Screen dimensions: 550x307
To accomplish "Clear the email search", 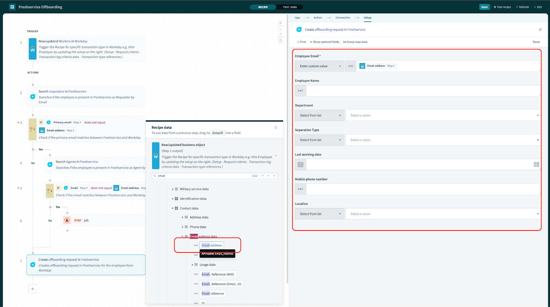I will [274, 176].
